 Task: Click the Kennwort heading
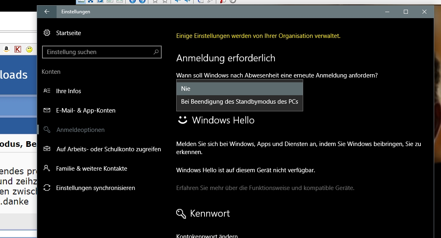pyautogui.click(x=210, y=213)
